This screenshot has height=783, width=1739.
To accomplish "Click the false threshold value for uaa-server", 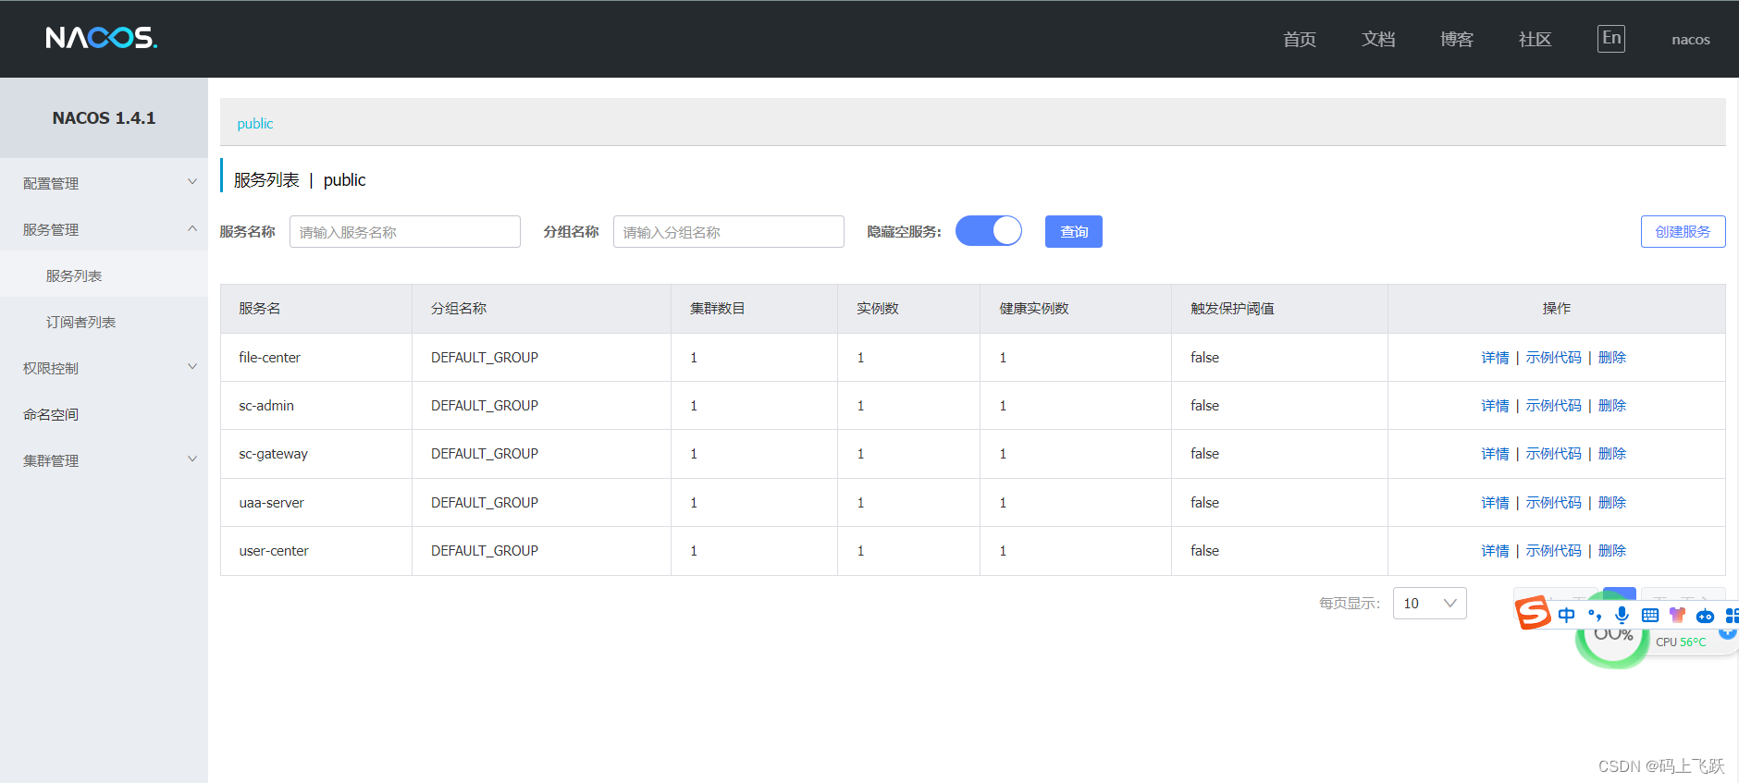I will pyautogui.click(x=1204, y=503).
